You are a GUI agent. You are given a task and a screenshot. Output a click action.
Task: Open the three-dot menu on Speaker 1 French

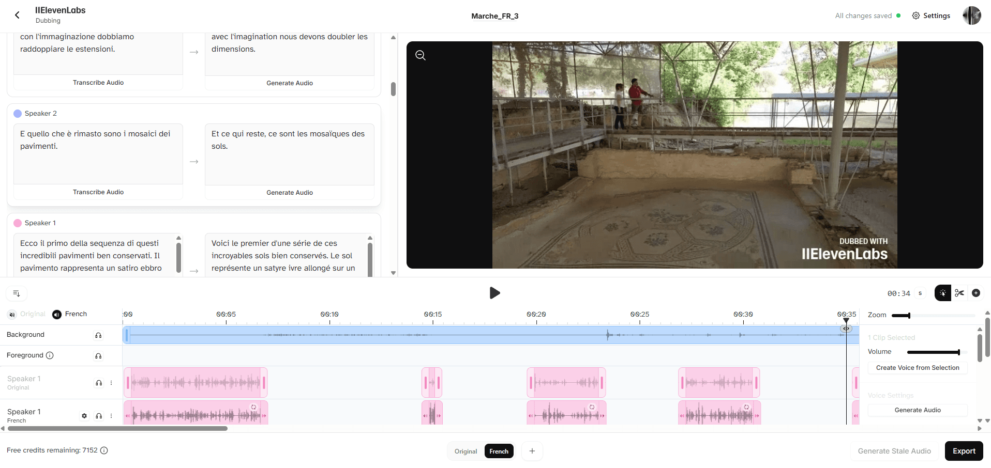click(x=111, y=416)
